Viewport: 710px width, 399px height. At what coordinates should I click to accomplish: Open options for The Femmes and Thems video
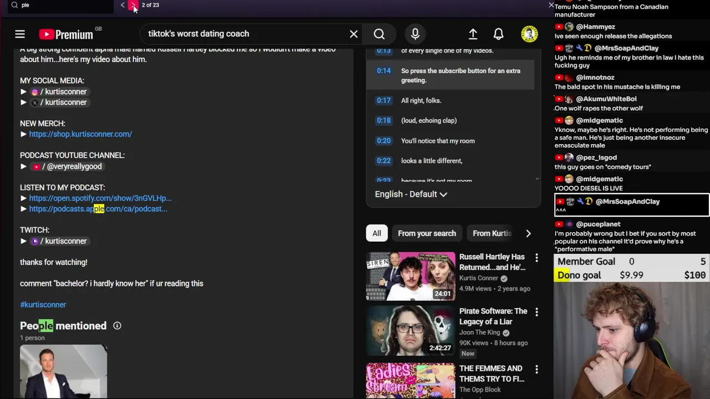tap(536, 369)
